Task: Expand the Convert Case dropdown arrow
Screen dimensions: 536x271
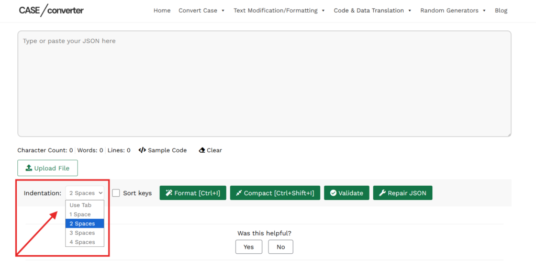Action: tap(223, 10)
